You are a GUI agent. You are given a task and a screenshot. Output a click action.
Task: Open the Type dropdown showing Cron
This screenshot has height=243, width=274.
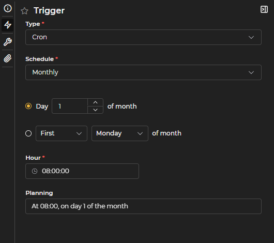click(x=143, y=37)
